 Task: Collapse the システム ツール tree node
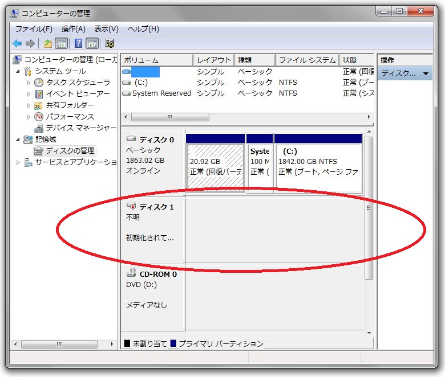click(x=18, y=71)
